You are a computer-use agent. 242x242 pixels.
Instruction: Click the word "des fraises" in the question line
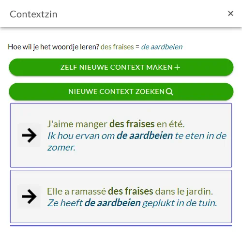[x=117, y=47]
